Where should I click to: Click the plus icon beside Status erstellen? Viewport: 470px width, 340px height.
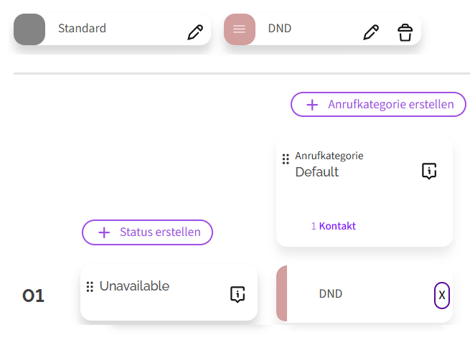[104, 232]
